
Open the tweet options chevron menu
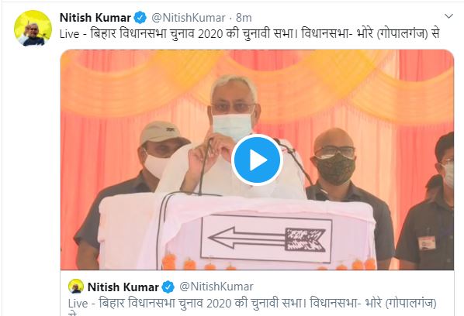449,16
